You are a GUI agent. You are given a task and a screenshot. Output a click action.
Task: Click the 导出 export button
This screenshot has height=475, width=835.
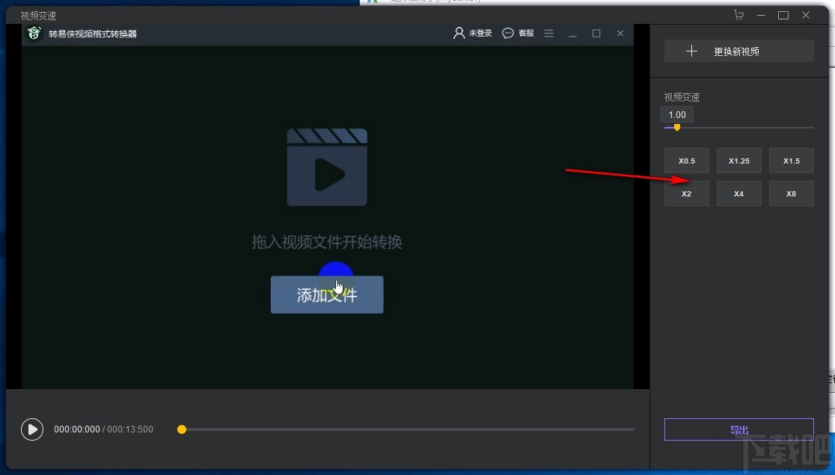[738, 429]
